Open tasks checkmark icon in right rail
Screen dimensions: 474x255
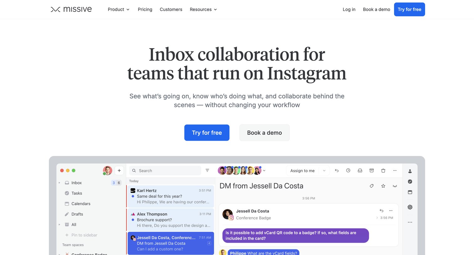click(x=410, y=182)
